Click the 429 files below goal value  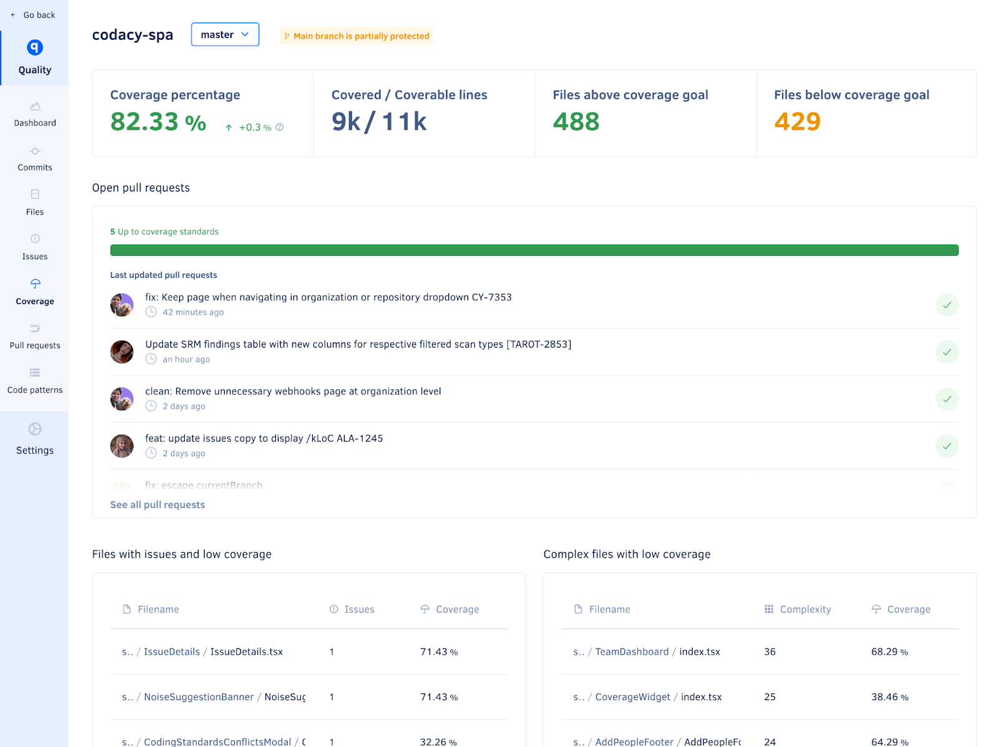point(797,122)
